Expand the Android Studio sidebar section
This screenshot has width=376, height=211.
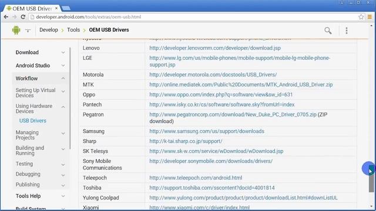pos(63,65)
